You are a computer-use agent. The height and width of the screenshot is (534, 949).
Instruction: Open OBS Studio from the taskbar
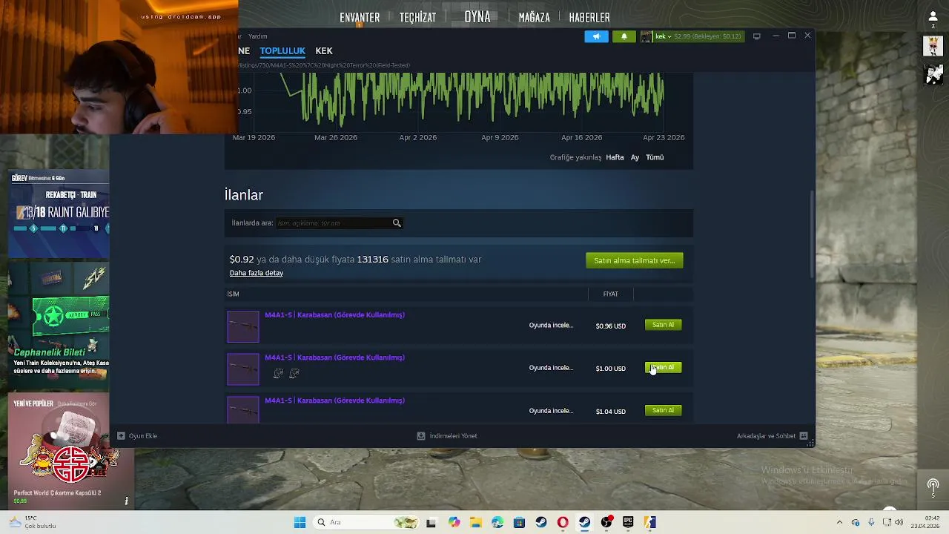(x=606, y=522)
